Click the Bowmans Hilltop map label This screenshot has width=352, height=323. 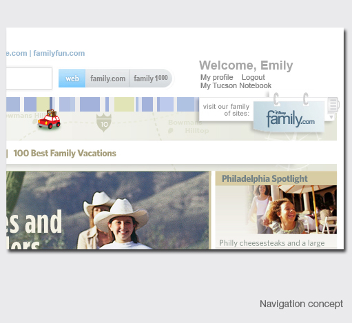tap(189, 127)
